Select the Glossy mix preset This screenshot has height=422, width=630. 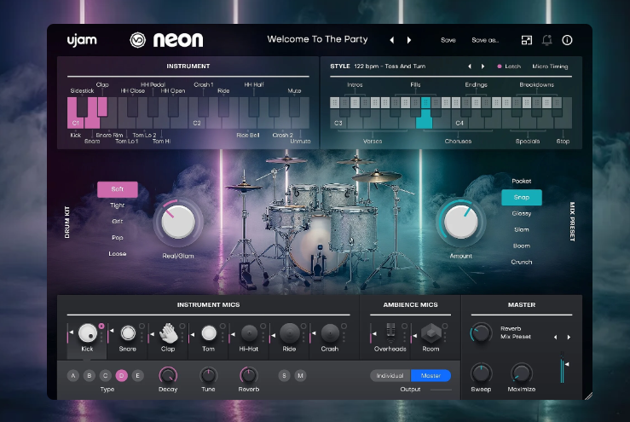pos(522,213)
